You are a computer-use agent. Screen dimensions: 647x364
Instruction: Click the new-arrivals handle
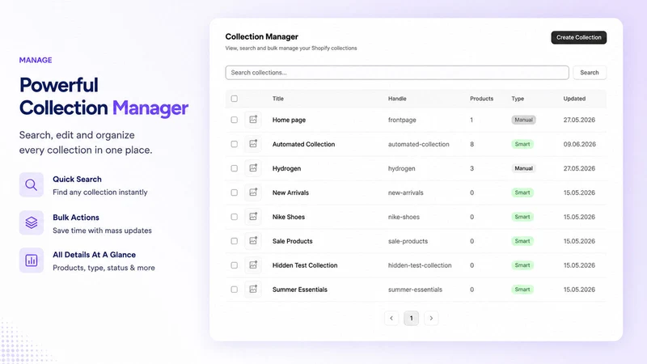point(406,193)
